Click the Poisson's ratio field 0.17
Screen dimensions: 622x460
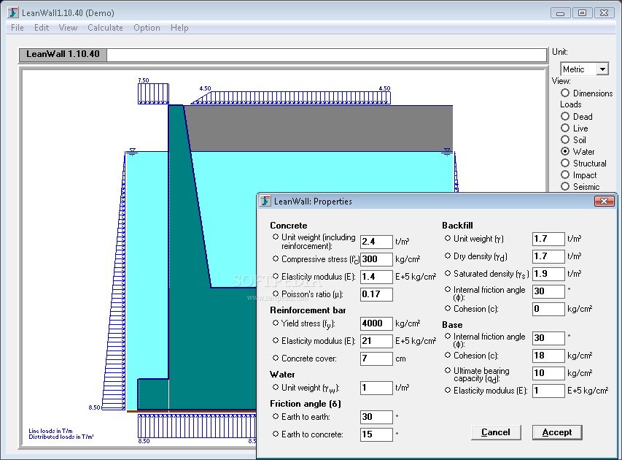pyautogui.click(x=376, y=294)
